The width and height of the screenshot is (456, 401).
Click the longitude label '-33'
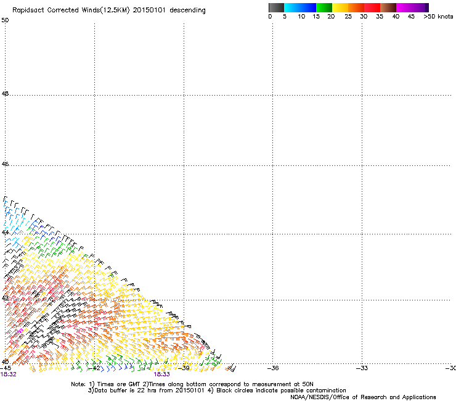point(362,368)
